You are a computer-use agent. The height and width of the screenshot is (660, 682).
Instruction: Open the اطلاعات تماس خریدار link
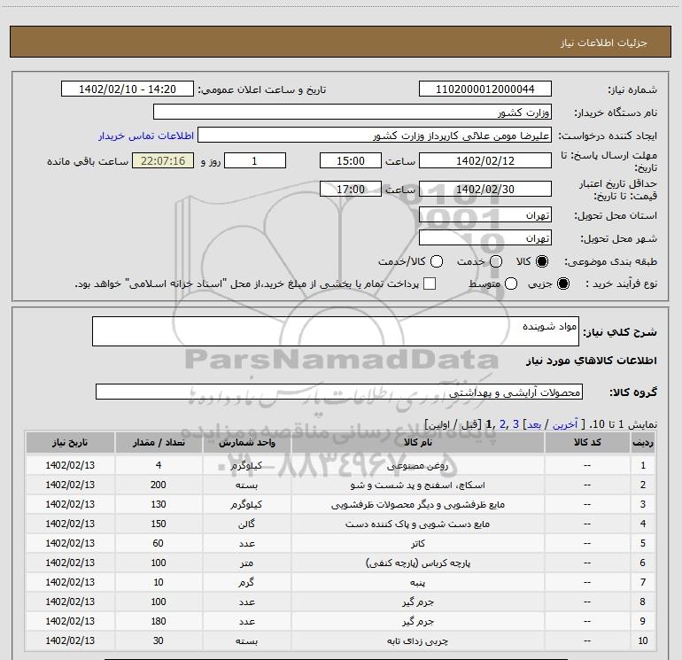coord(146,136)
